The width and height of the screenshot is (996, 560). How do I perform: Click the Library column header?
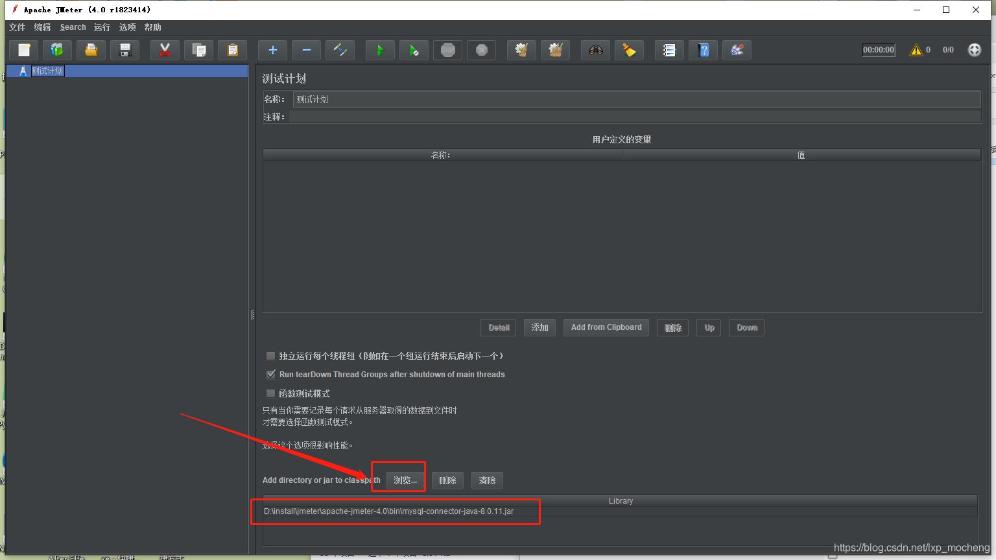621,501
